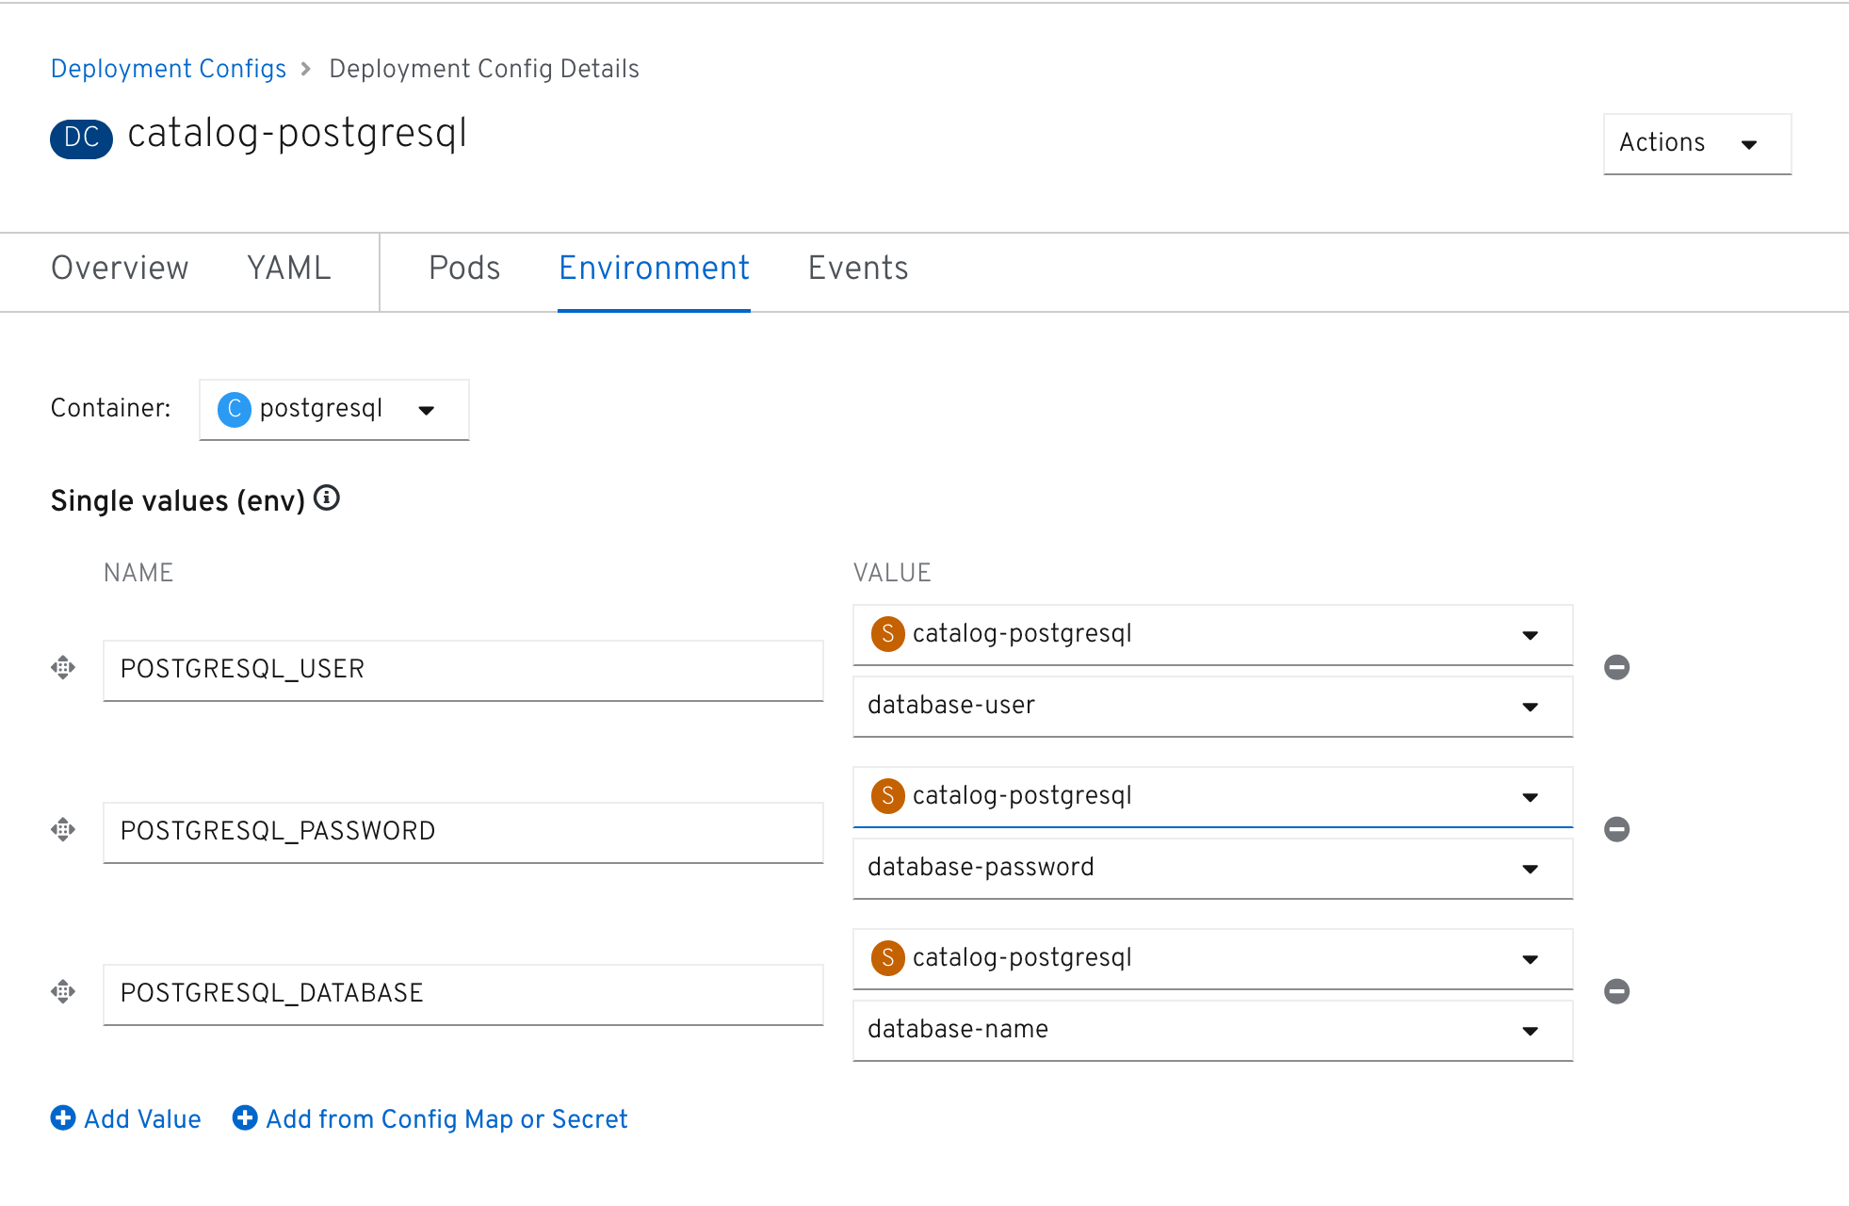The image size is (1849, 1206).
Task: Click Add from Config Map or Secret
Action: click(x=430, y=1118)
